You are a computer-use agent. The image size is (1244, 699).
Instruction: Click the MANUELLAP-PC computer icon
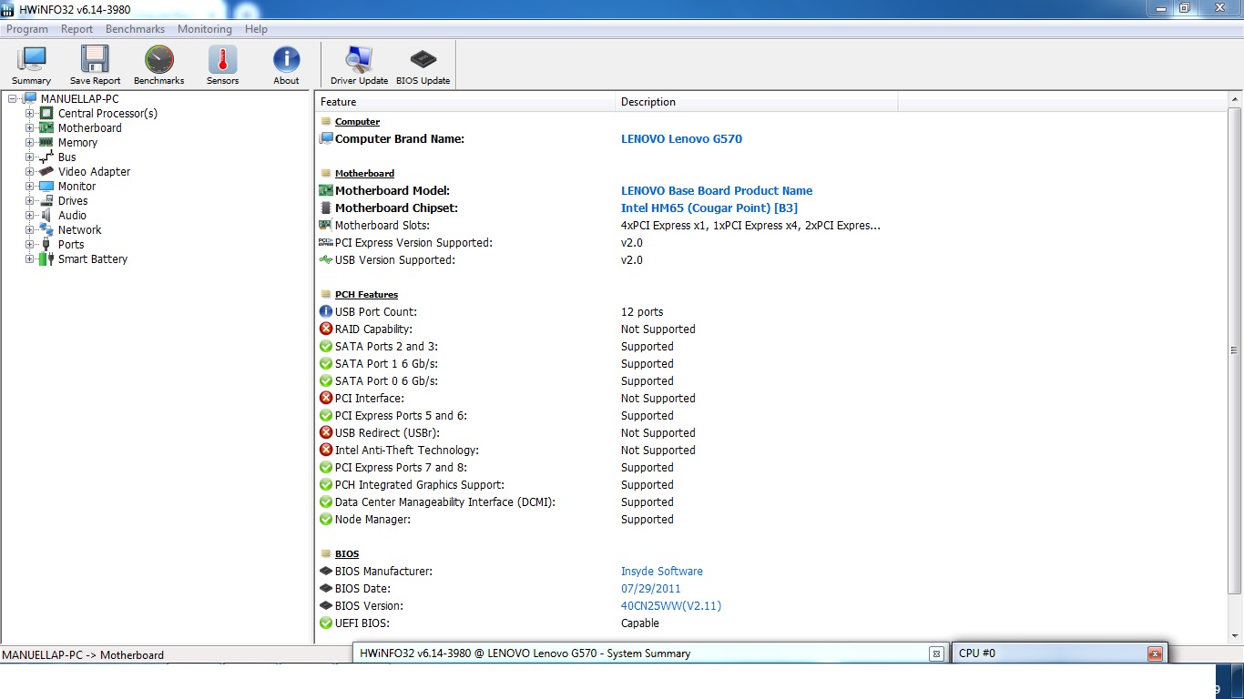(x=29, y=98)
